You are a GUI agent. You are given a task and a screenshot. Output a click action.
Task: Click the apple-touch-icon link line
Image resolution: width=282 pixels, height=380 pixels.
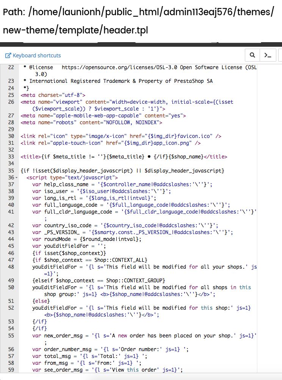[110, 143]
